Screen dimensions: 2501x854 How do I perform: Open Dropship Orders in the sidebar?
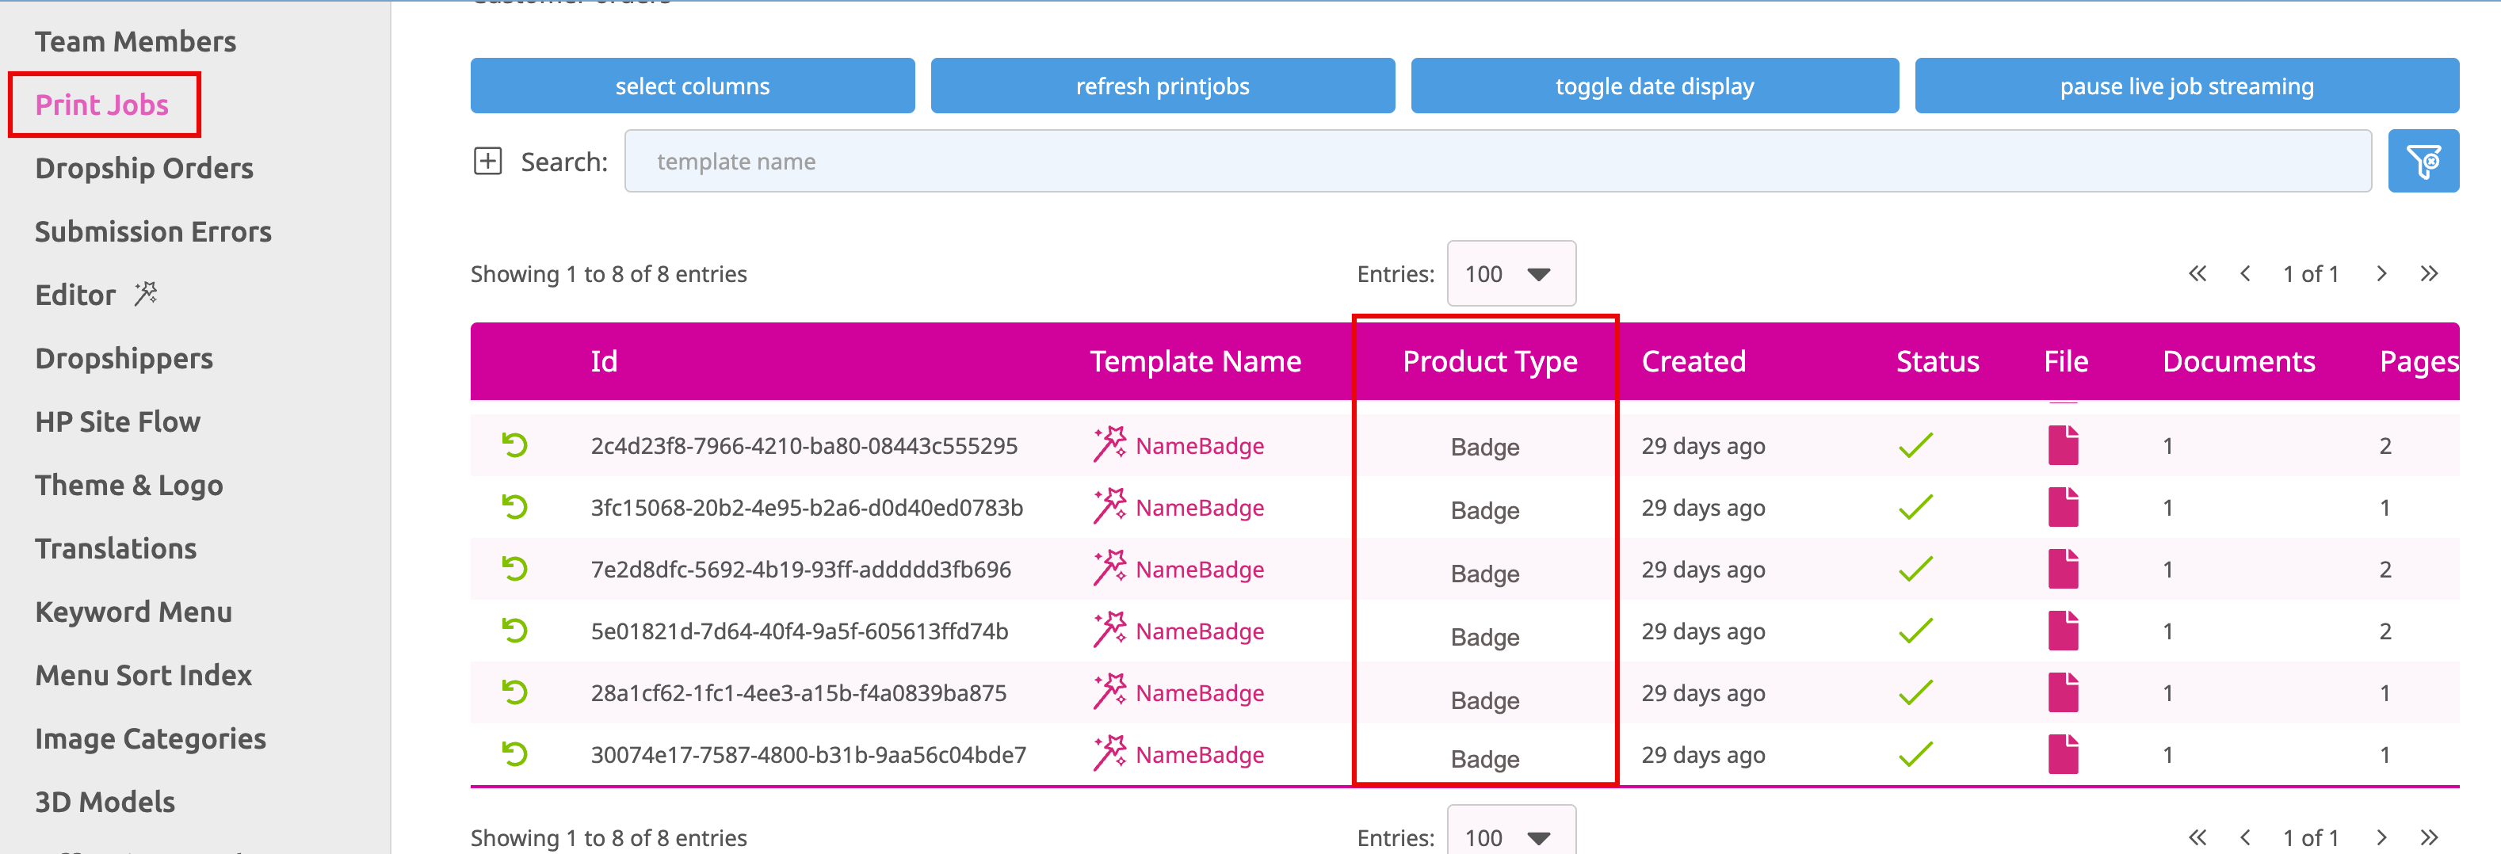tap(143, 168)
